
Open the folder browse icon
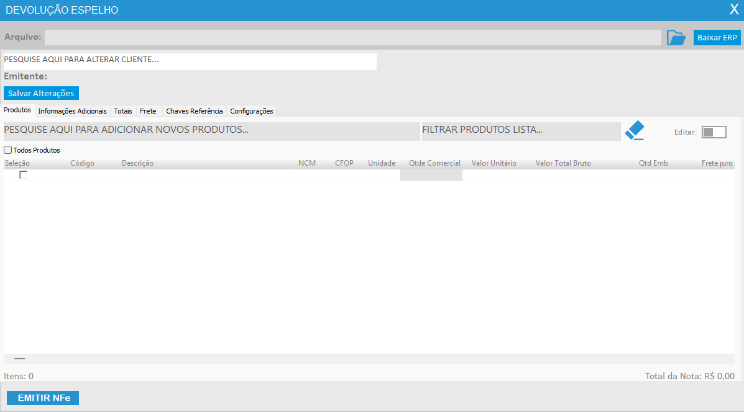pos(676,37)
